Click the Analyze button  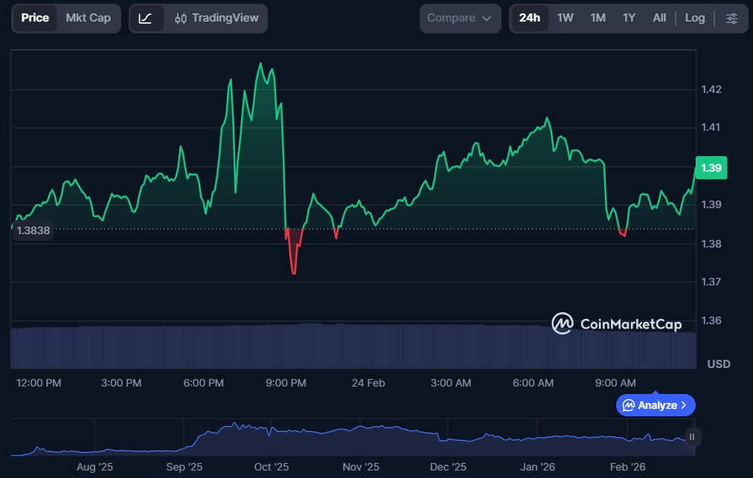(656, 405)
